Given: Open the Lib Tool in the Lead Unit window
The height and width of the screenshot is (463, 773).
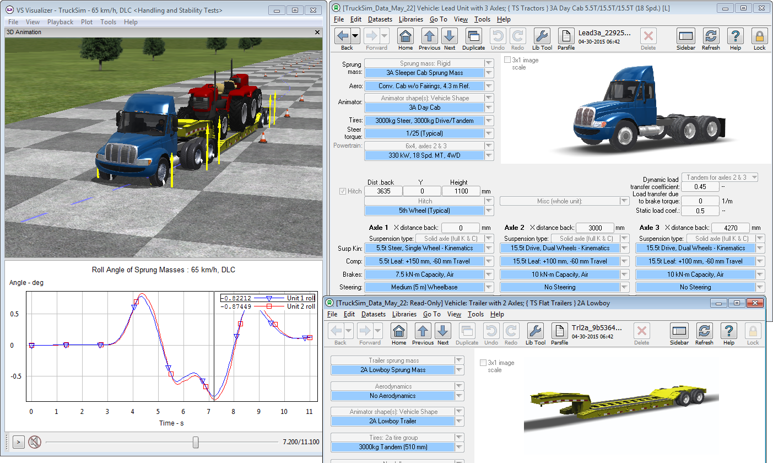Looking at the screenshot, I should 542,37.
